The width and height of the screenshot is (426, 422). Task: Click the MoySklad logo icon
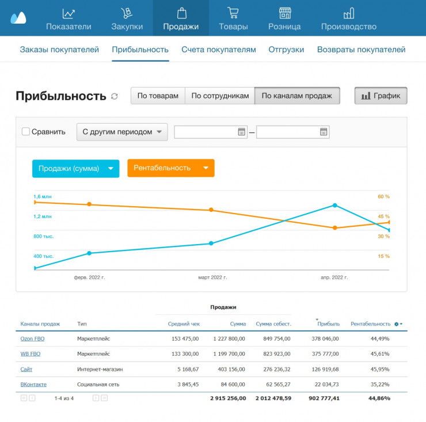[18, 18]
